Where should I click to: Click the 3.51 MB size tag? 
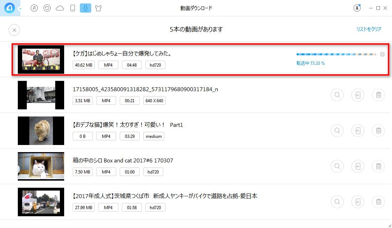tap(83, 101)
